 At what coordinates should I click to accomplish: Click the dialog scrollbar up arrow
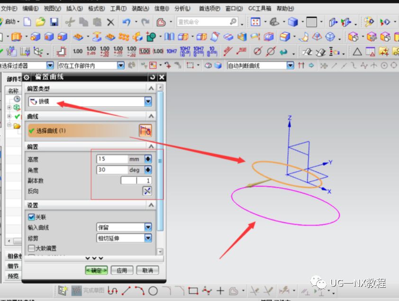tap(160, 88)
